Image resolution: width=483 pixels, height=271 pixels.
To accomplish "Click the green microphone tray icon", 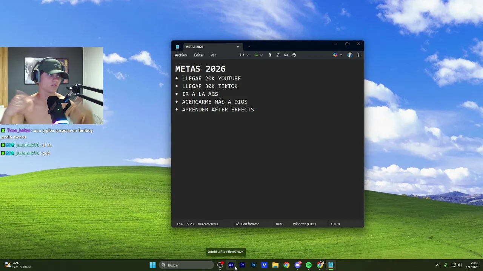I will pyautogui.click(x=446, y=265).
